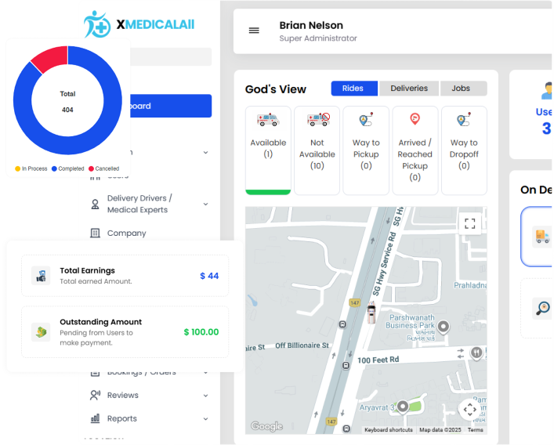The image size is (554, 445).
Task: Click the Total Earnings icon
Action: tap(41, 276)
